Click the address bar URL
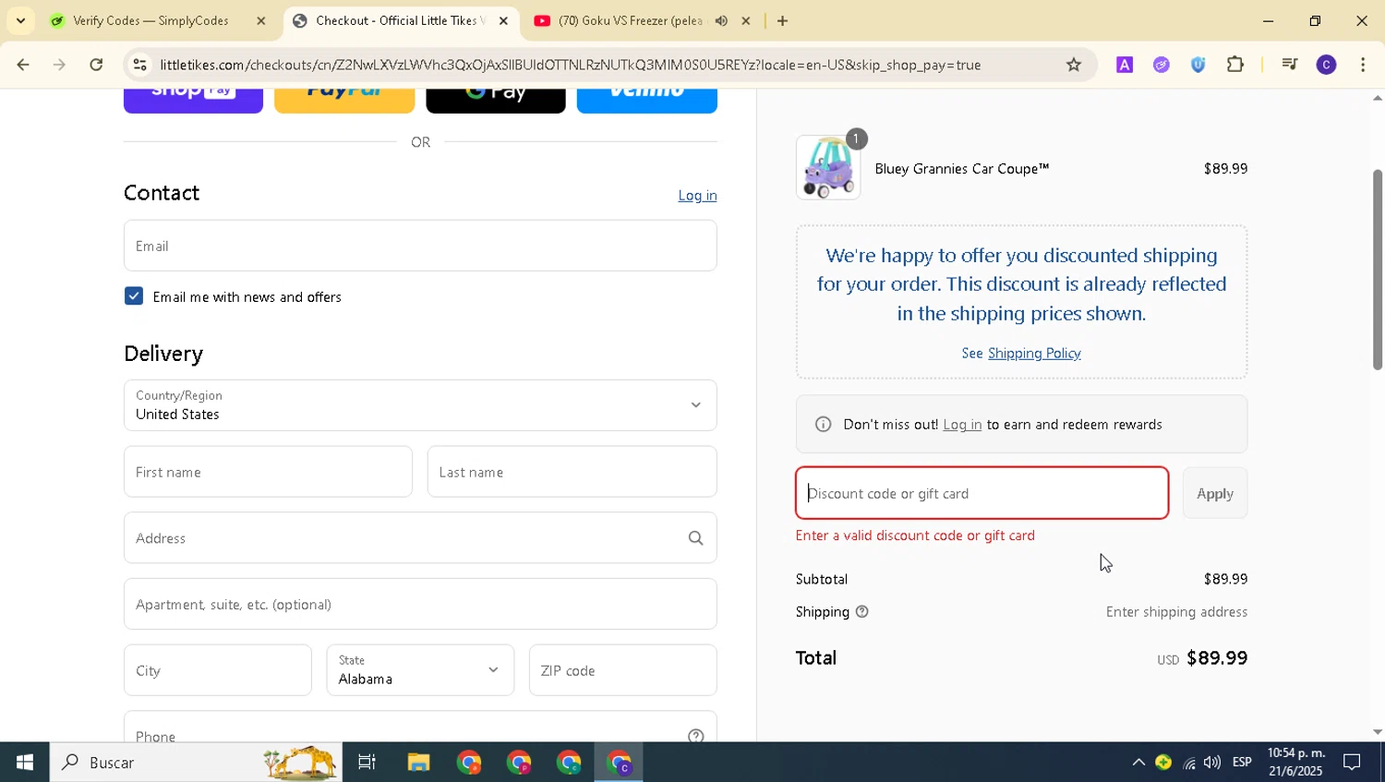 pyautogui.click(x=570, y=65)
